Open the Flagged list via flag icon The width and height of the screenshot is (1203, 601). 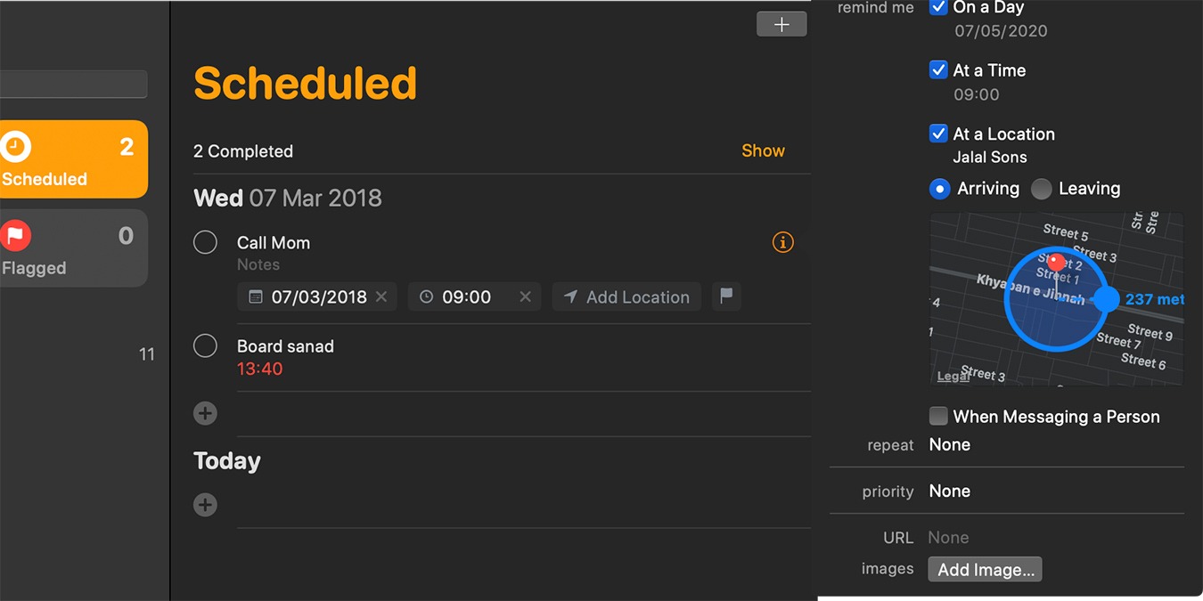(16, 235)
